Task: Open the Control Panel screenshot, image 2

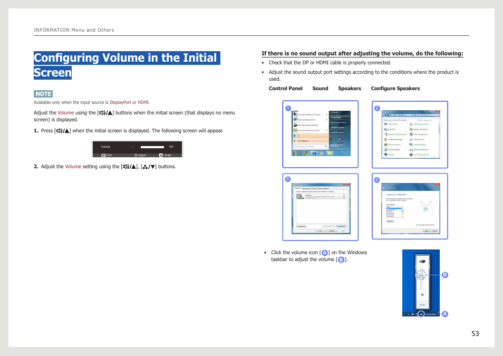Action: (410, 134)
